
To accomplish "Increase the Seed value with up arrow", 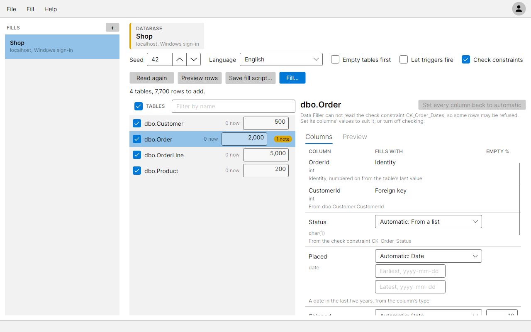I will pyautogui.click(x=179, y=59).
